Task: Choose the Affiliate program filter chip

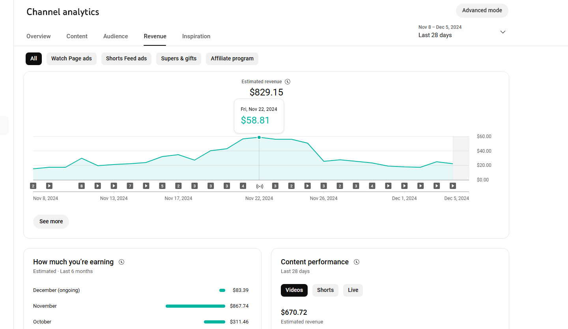Action: tap(232, 58)
